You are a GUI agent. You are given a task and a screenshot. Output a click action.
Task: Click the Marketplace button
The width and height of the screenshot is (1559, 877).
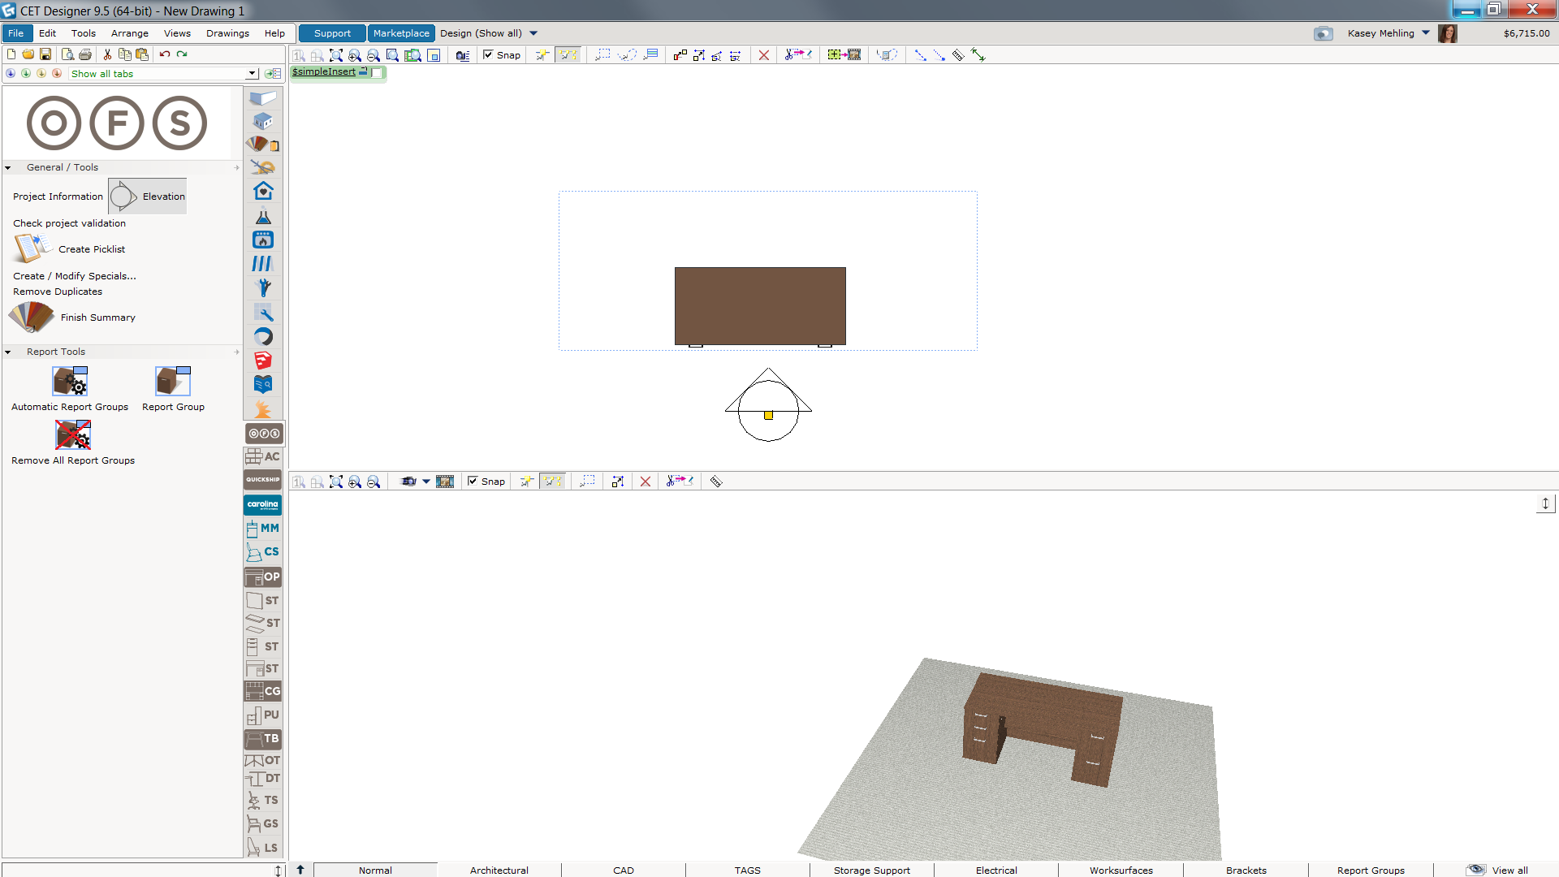pos(401,33)
